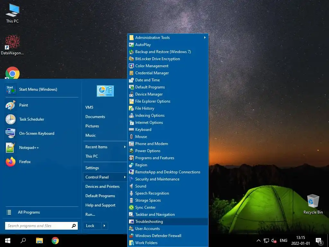Open BitLocker Drive Encryption icon
The image size is (329, 247).
pos(131,59)
